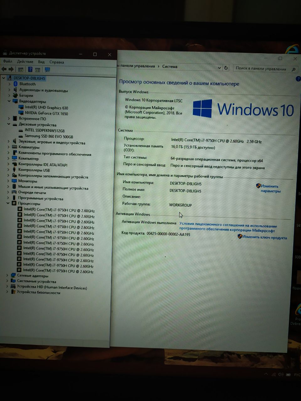The width and height of the screenshot is (301, 401).
Task: Select Контроллеры IDE ATA/ATAPI item
Action: 43,164
